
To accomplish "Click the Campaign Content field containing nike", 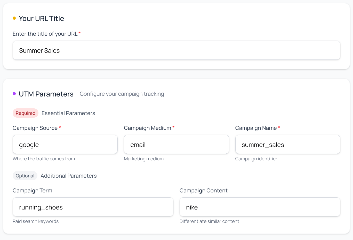I will pos(260,207).
